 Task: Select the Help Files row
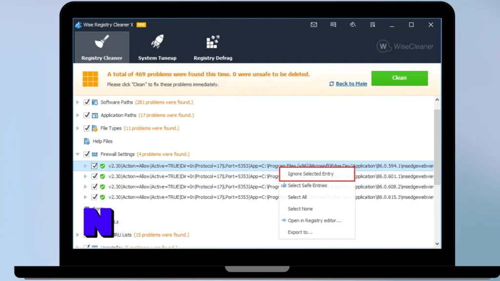[253, 141]
